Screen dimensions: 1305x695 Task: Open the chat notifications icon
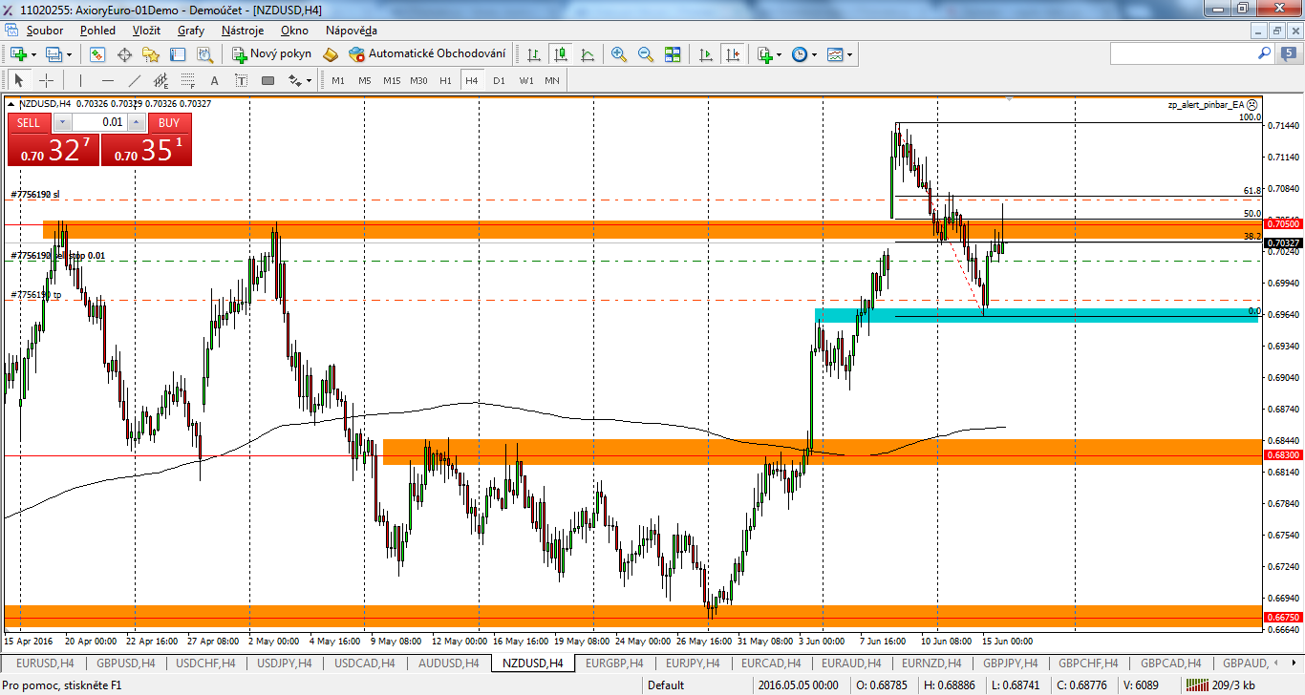1290,54
